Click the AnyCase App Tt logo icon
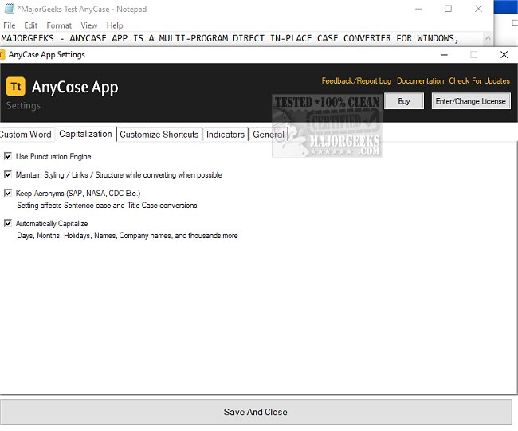The width and height of the screenshot is (518, 431). point(15,87)
